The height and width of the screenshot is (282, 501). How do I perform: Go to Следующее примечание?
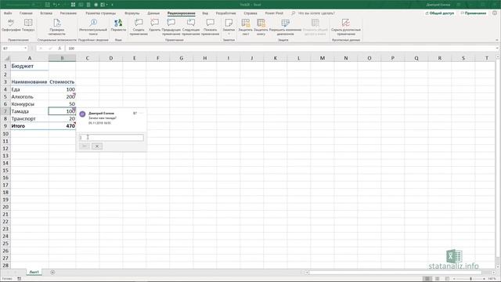coord(191,27)
